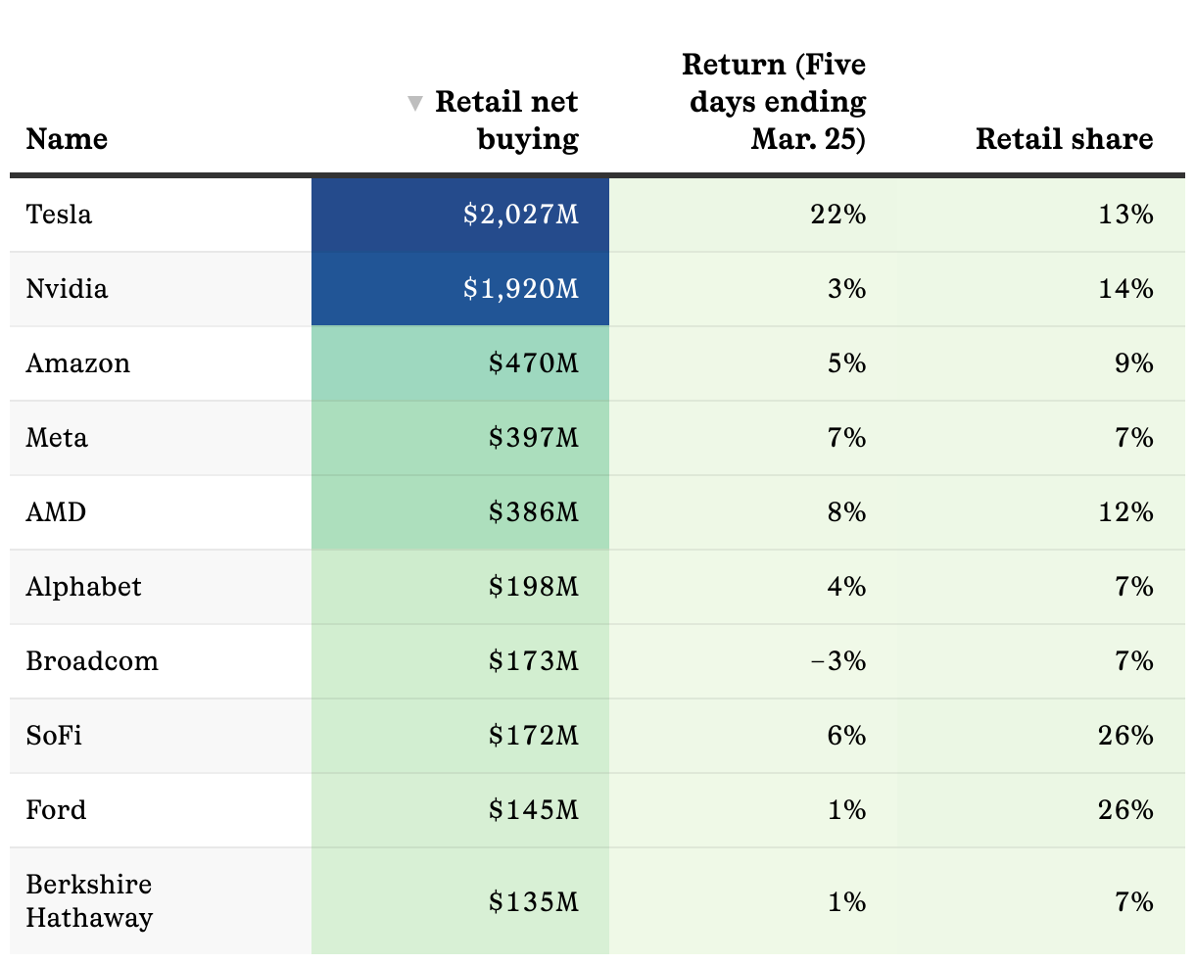Viewport: 1195px width, 964px height.
Task: Click Ford's 26% retail share
Action: (1126, 810)
